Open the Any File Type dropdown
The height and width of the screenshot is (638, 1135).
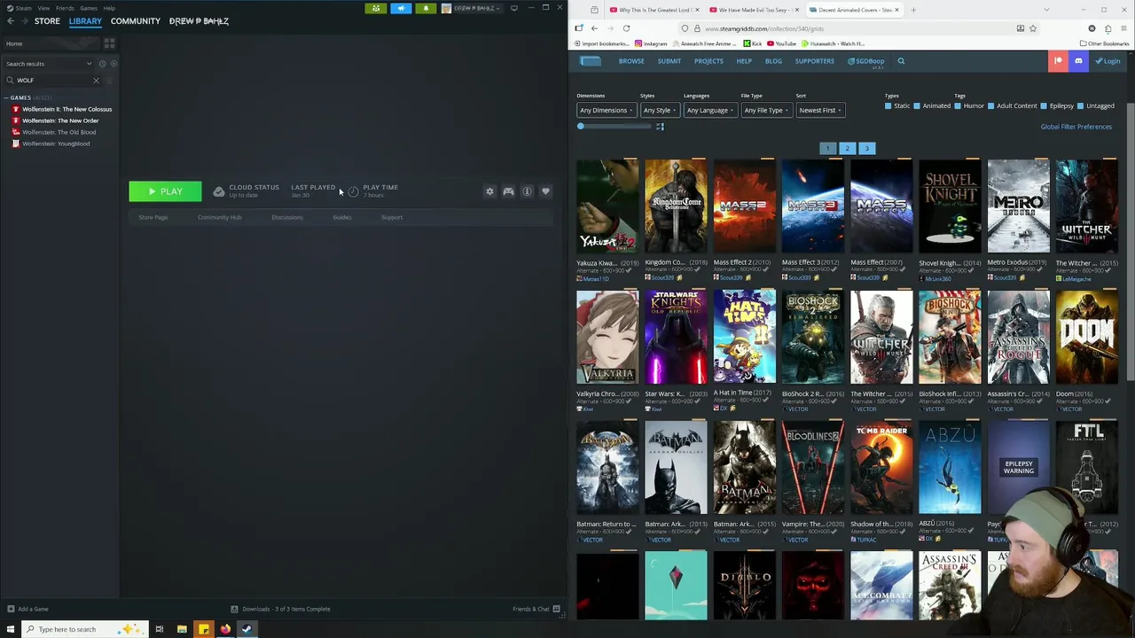tap(766, 111)
